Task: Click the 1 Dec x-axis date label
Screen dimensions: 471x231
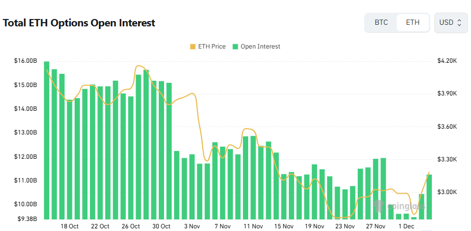Action: [406, 227]
